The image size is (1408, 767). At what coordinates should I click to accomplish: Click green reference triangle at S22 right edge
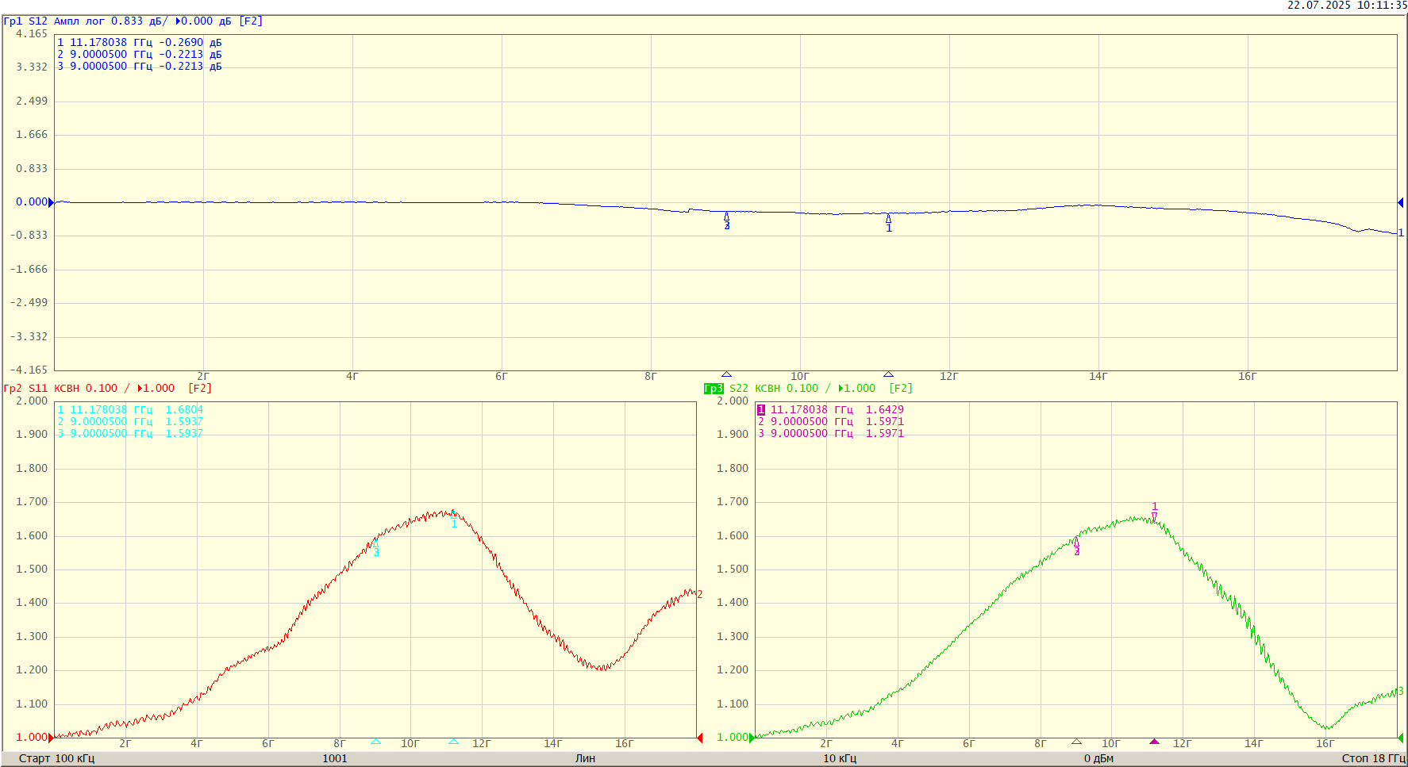[x=1400, y=738]
